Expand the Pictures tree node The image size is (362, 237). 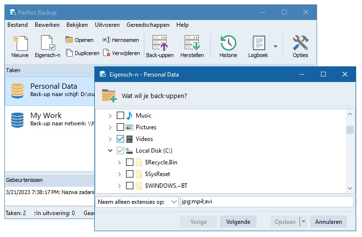(x=110, y=127)
